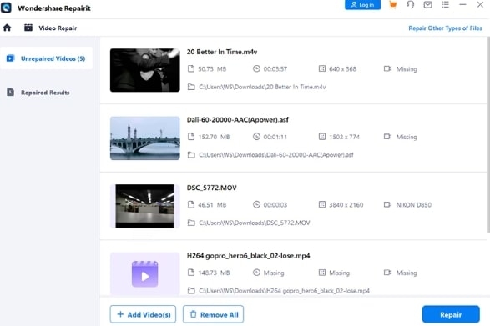Screen dimensions: 490x326
Task: Open the hamburger menu list icon
Action: pyautogui.click(x=445, y=5)
